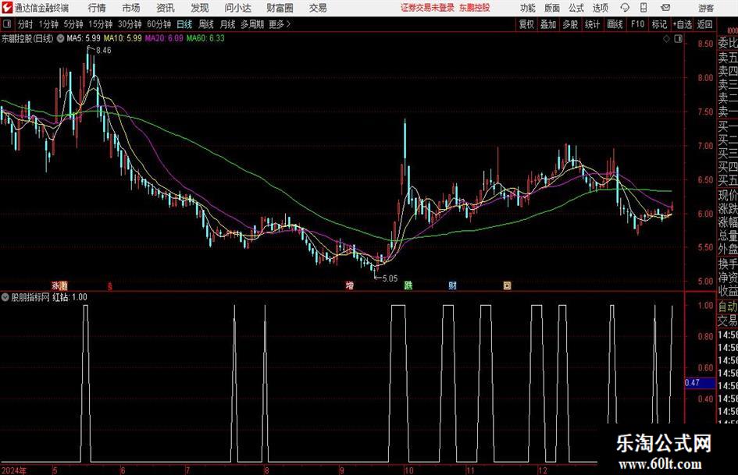The image size is (738, 475).
Task: Click the 画线 drawing button
Action: point(615,24)
